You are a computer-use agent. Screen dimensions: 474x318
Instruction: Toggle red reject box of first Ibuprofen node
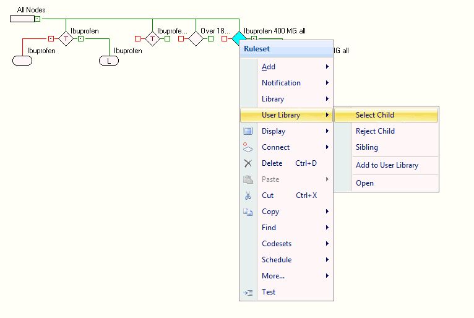click(x=51, y=38)
